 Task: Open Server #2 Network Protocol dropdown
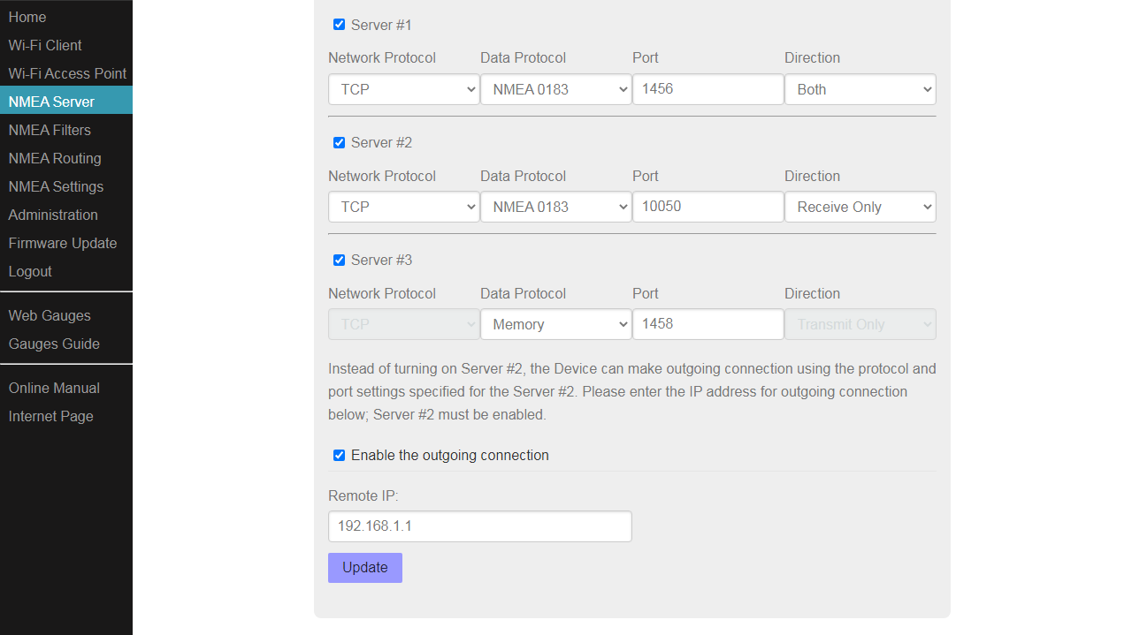[x=403, y=207]
